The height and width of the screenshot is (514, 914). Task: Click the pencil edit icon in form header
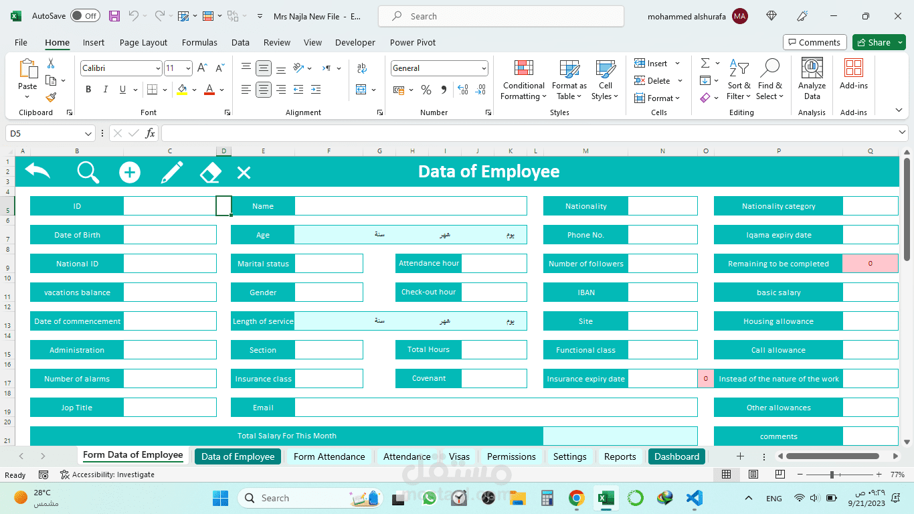coord(172,172)
